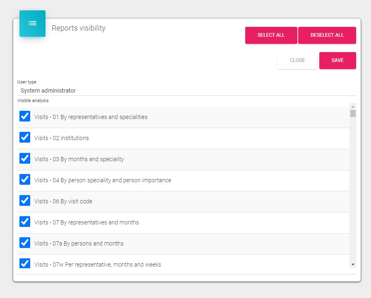Toggle Visits - 04 By person speciality checkbox

25,180
